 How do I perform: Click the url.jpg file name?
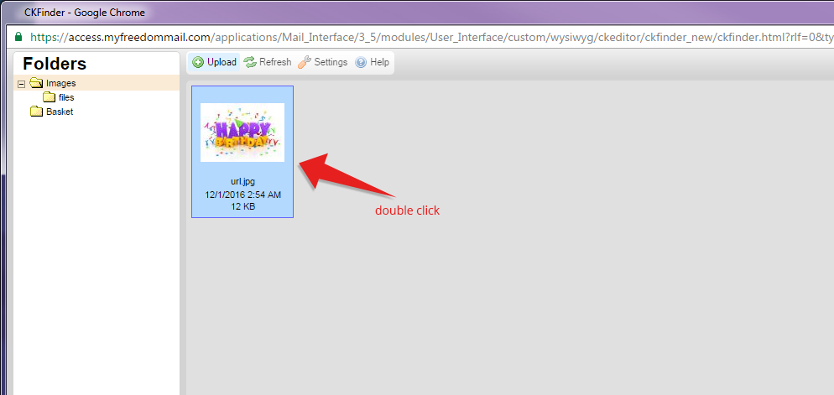243,182
